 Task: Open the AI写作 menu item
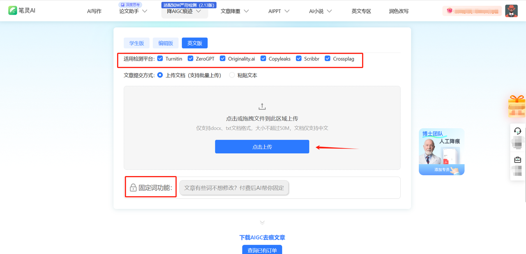point(94,11)
